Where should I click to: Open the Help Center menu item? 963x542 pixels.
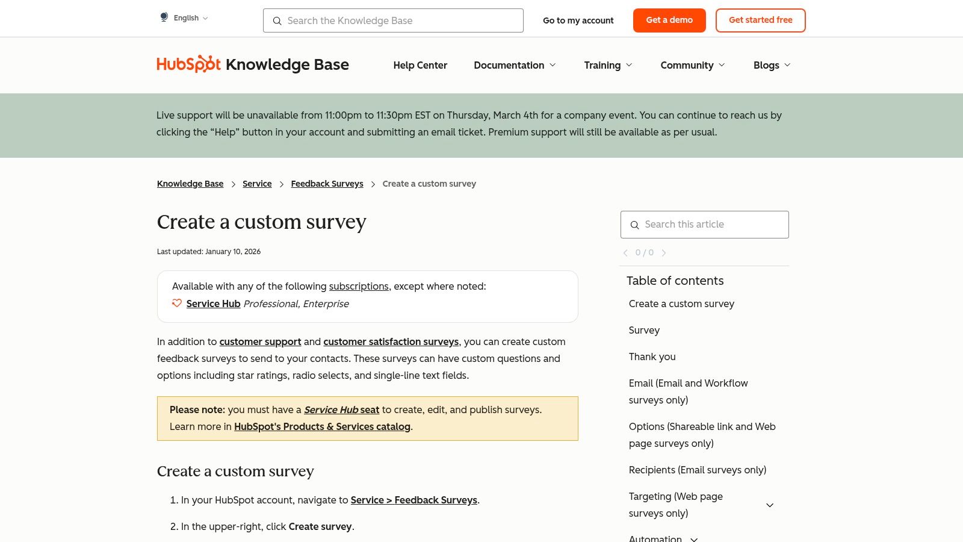coord(420,65)
